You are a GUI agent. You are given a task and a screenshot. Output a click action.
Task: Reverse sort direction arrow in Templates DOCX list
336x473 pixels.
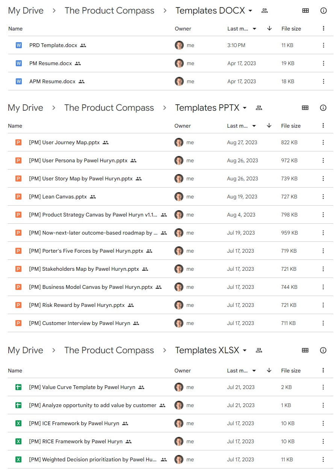tap(269, 29)
